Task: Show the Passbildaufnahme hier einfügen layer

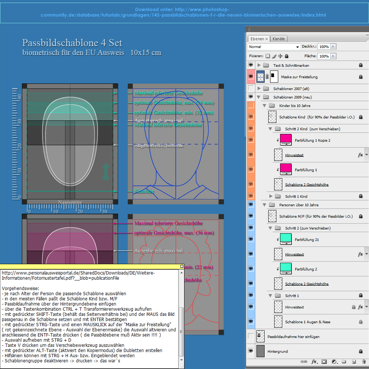Action: tap(251, 336)
